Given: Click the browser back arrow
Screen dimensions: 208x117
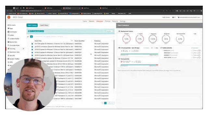Looking at the screenshot, I should (x=7, y=11).
